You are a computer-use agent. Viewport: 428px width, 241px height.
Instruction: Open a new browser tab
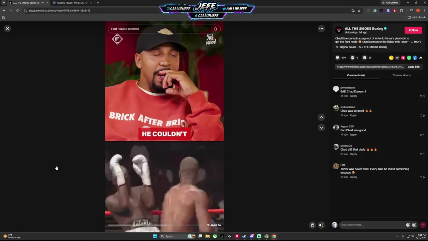click(98, 3)
